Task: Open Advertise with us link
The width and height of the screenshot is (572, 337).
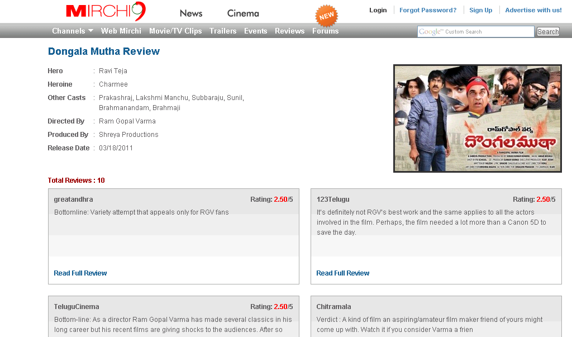Action: pyautogui.click(x=533, y=10)
